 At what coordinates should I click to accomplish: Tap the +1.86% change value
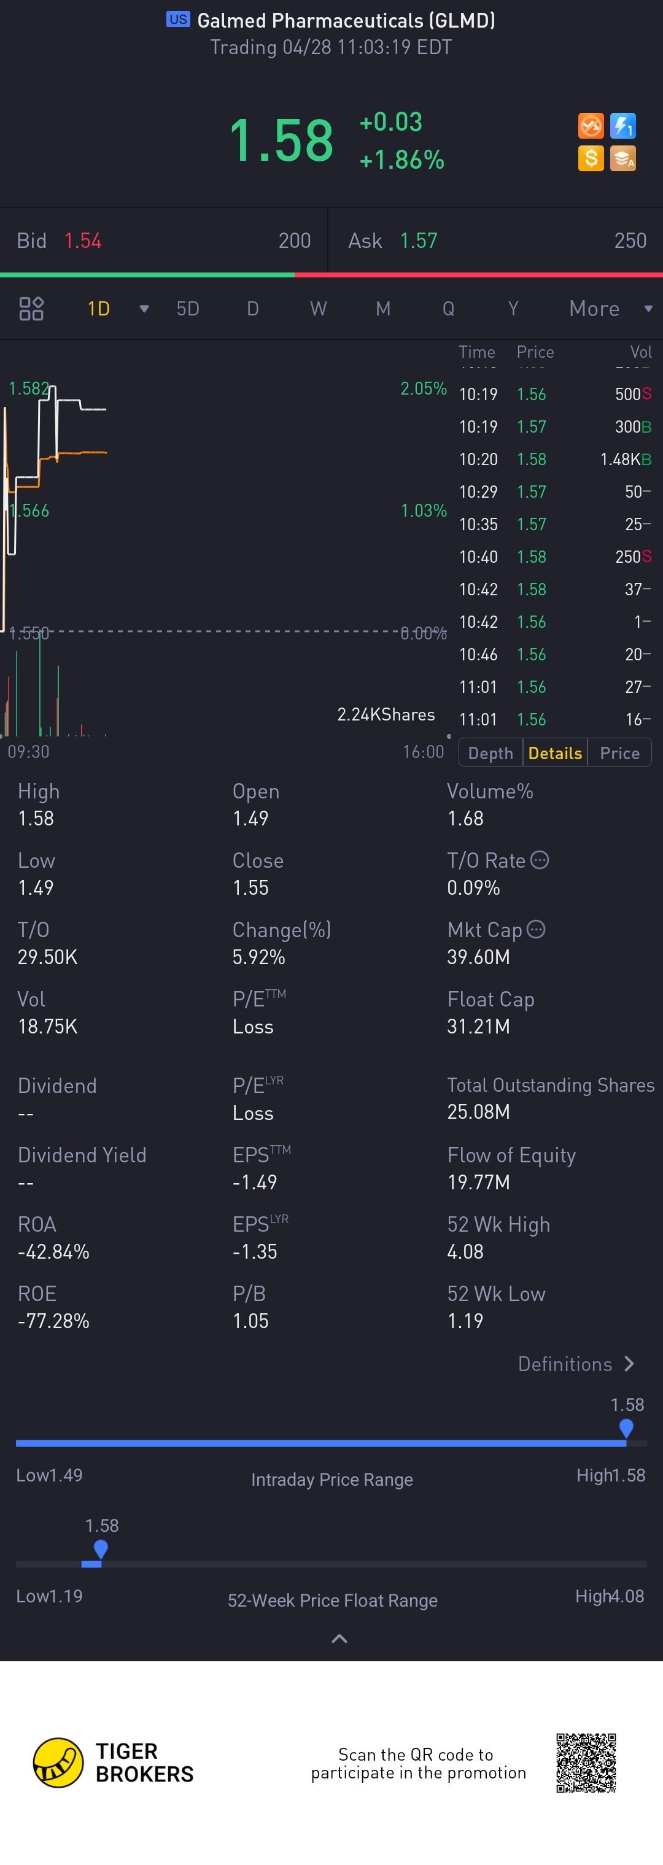[x=402, y=160]
